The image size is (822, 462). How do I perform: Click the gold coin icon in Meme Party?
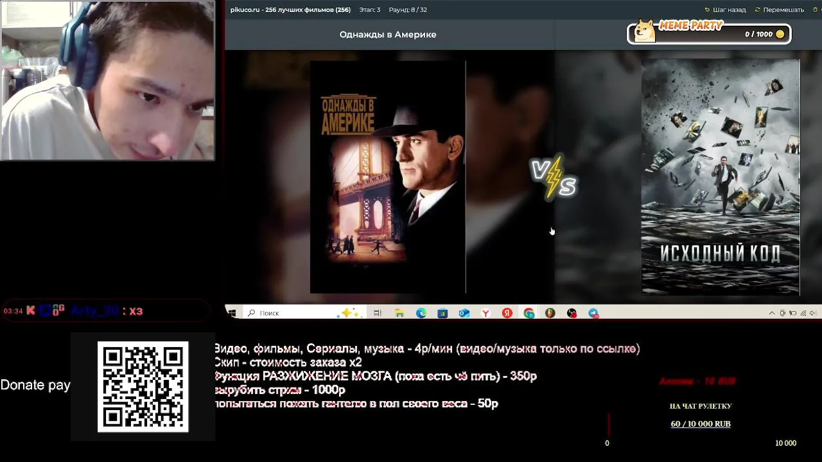pos(780,34)
